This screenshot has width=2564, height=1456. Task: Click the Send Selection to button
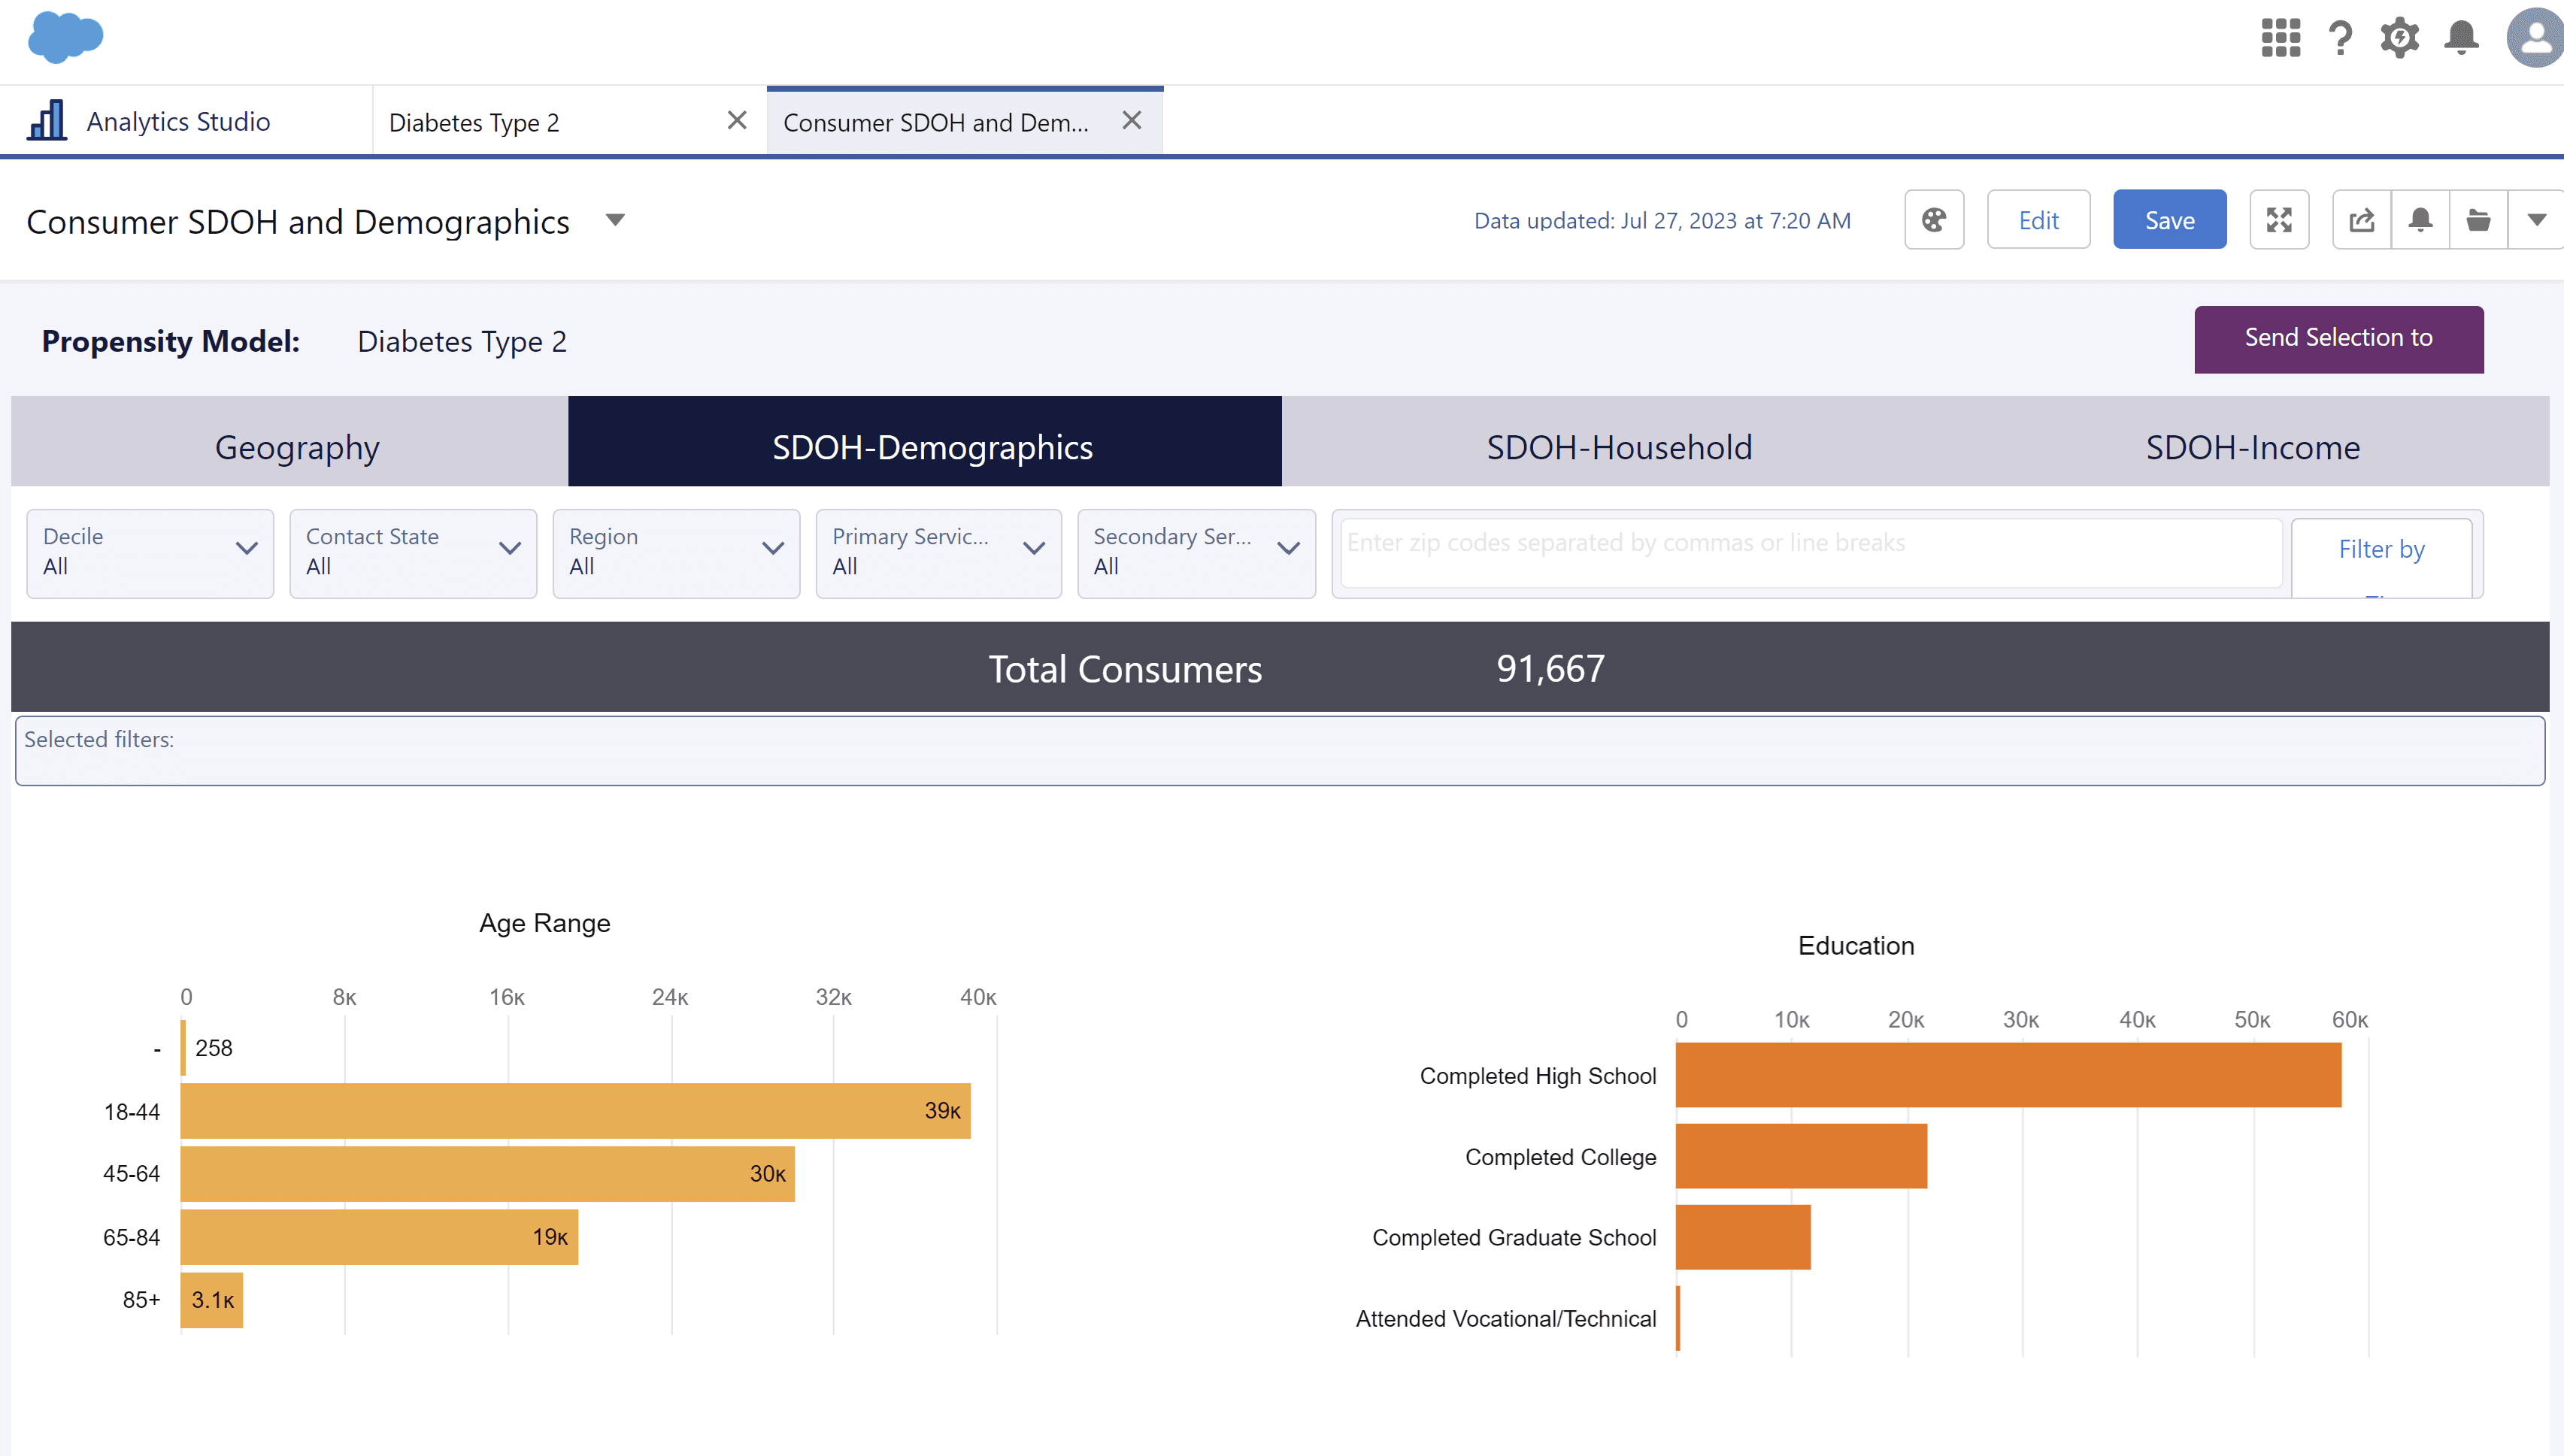click(x=2338, y=339)
